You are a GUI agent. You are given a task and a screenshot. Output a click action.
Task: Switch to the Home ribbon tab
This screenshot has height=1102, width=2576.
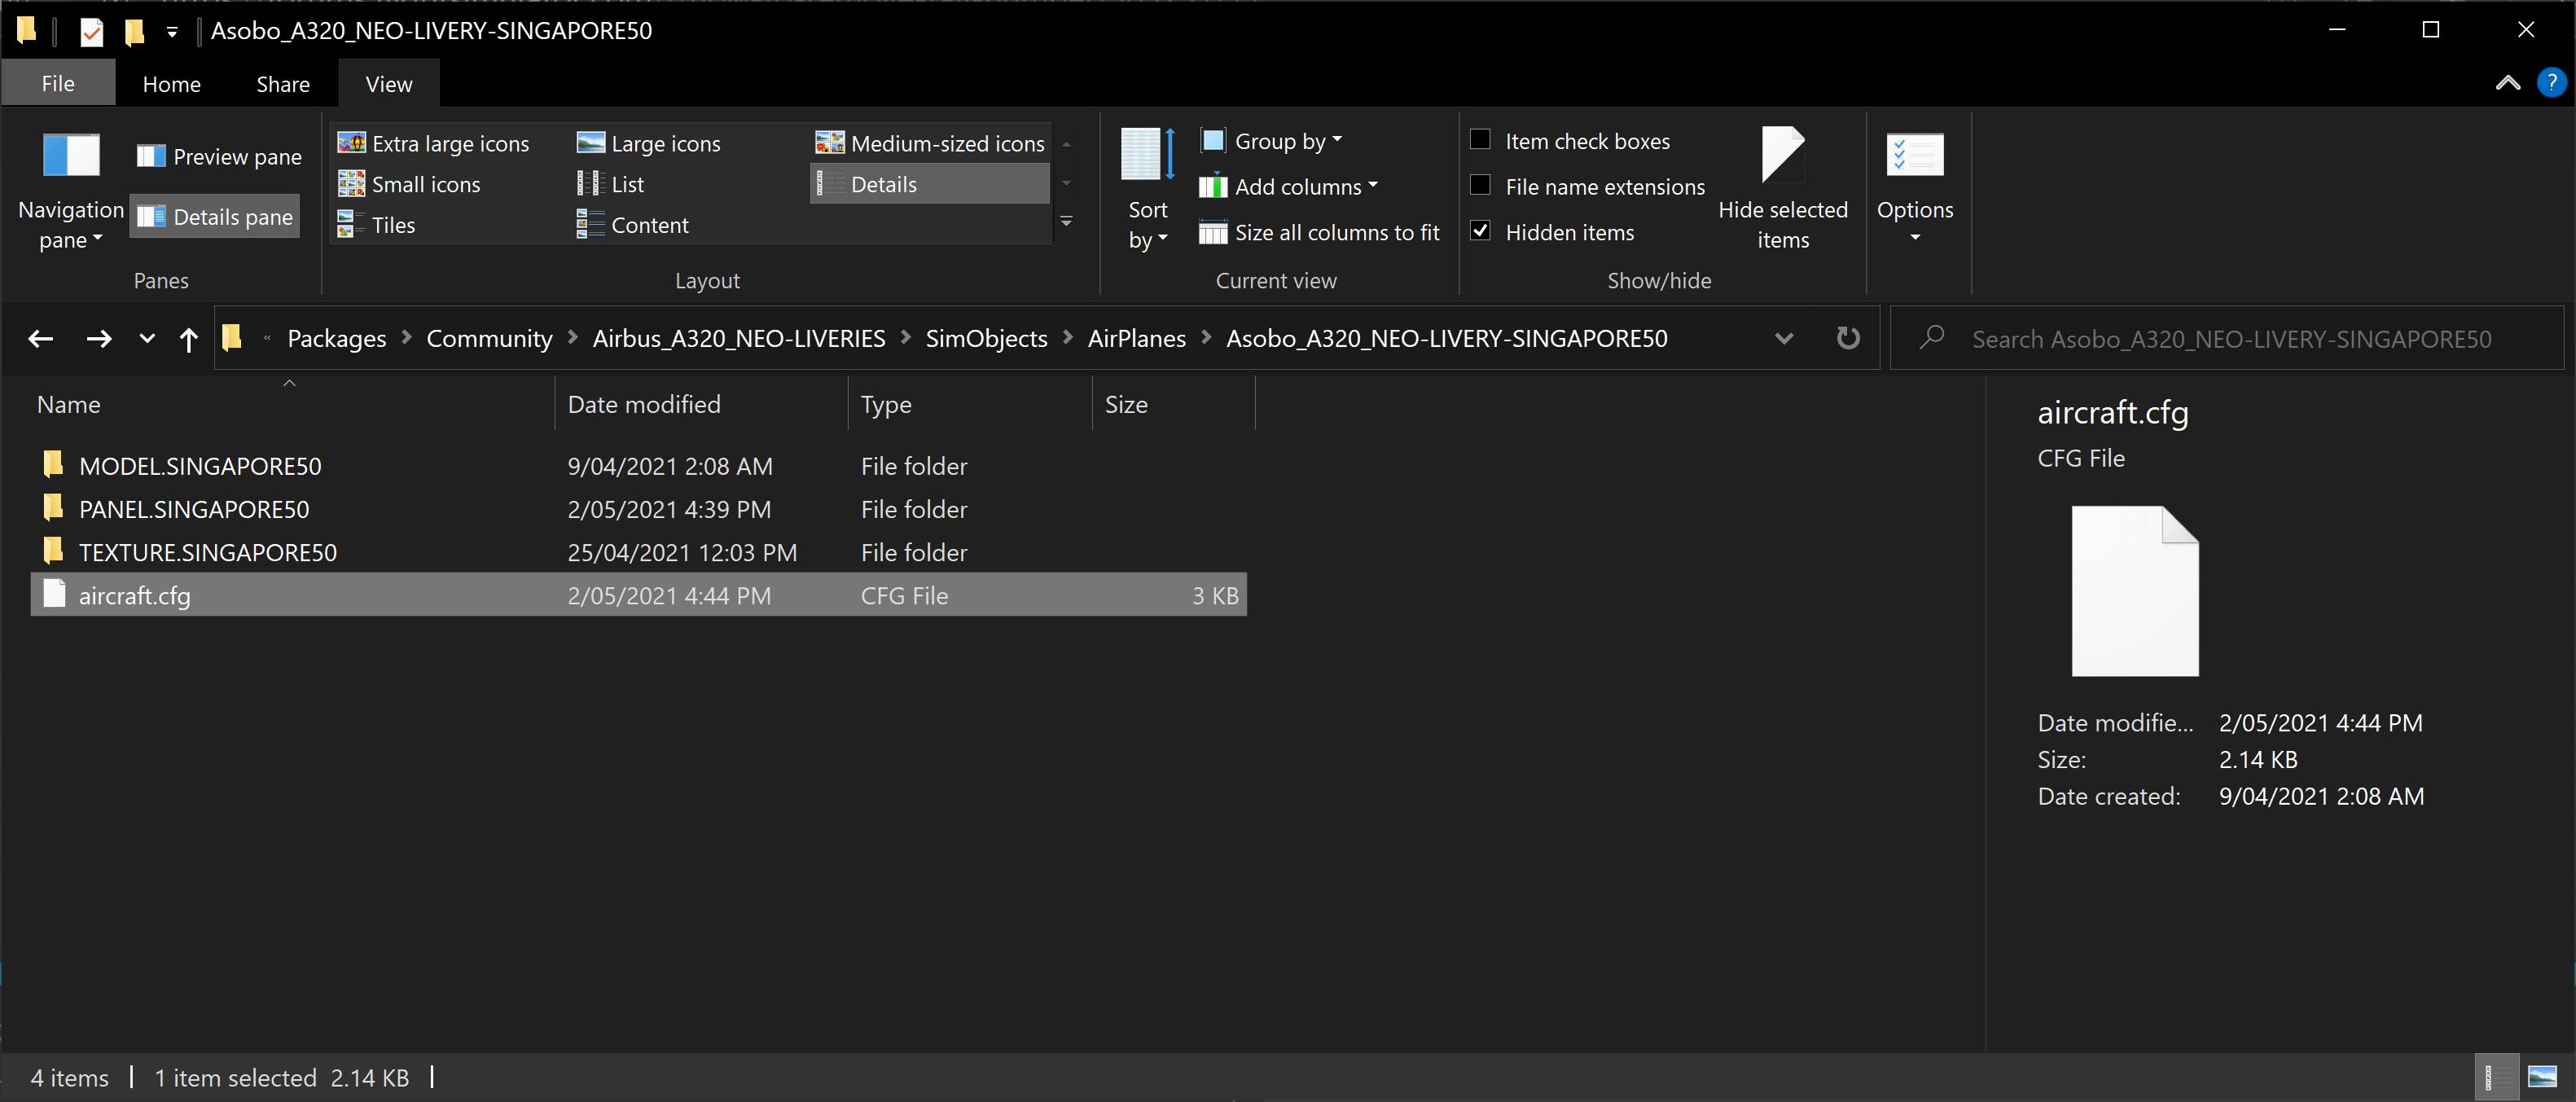171,84
